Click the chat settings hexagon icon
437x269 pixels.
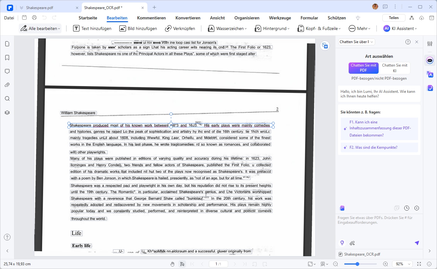[417, 208]
